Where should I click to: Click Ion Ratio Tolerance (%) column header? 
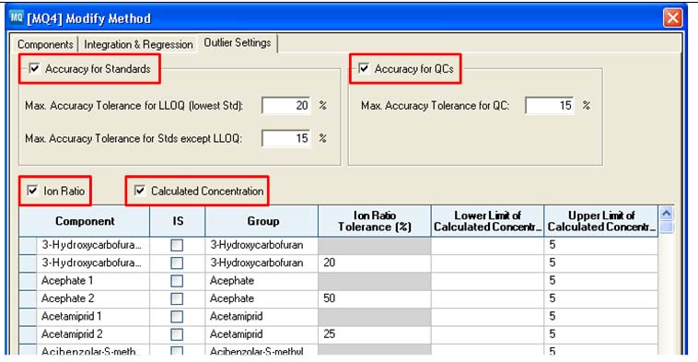pyautogui.click(x=375, y=221)
